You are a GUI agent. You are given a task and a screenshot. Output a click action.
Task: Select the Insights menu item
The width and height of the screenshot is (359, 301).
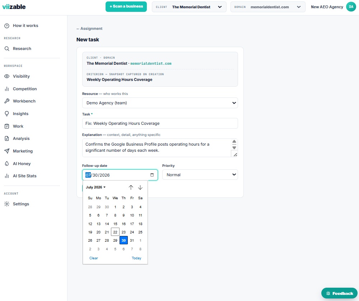tap(20, 114)
